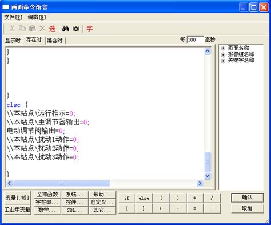Insert the plus '+' operator button
Image resolution: width=271 pixels, height=225 pixels.
click(x=161, y=208)
